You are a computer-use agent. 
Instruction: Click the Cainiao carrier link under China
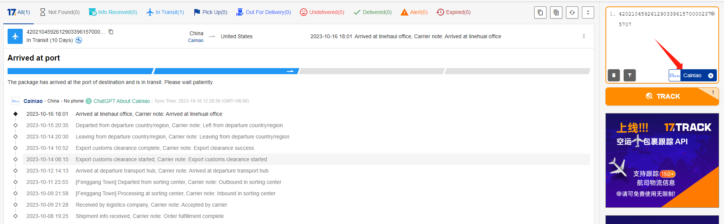click(x=196, y=40)
